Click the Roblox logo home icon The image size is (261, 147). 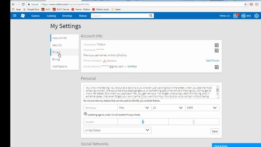pos(23,16)
